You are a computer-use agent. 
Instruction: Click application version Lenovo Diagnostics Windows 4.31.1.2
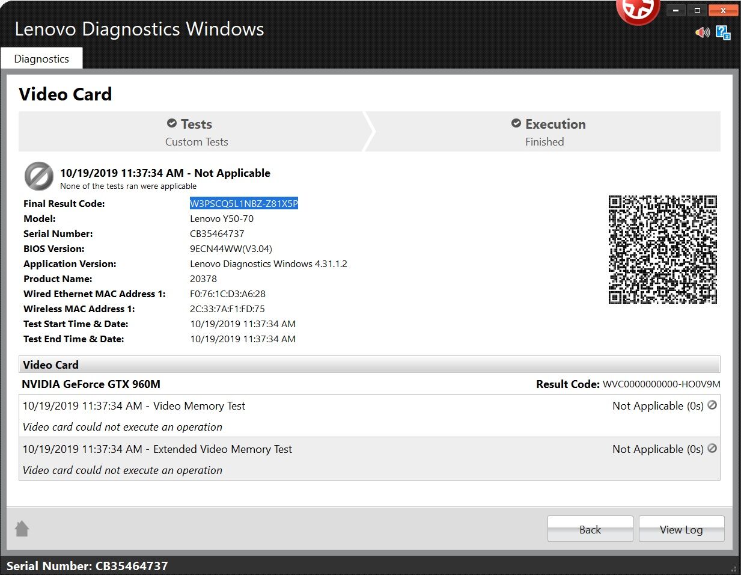coord(269,263)
